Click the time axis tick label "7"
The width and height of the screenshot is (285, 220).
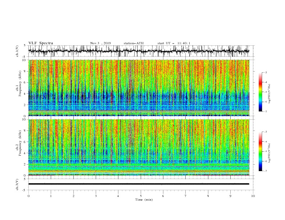pyautogui.click(x=186, y=196)
